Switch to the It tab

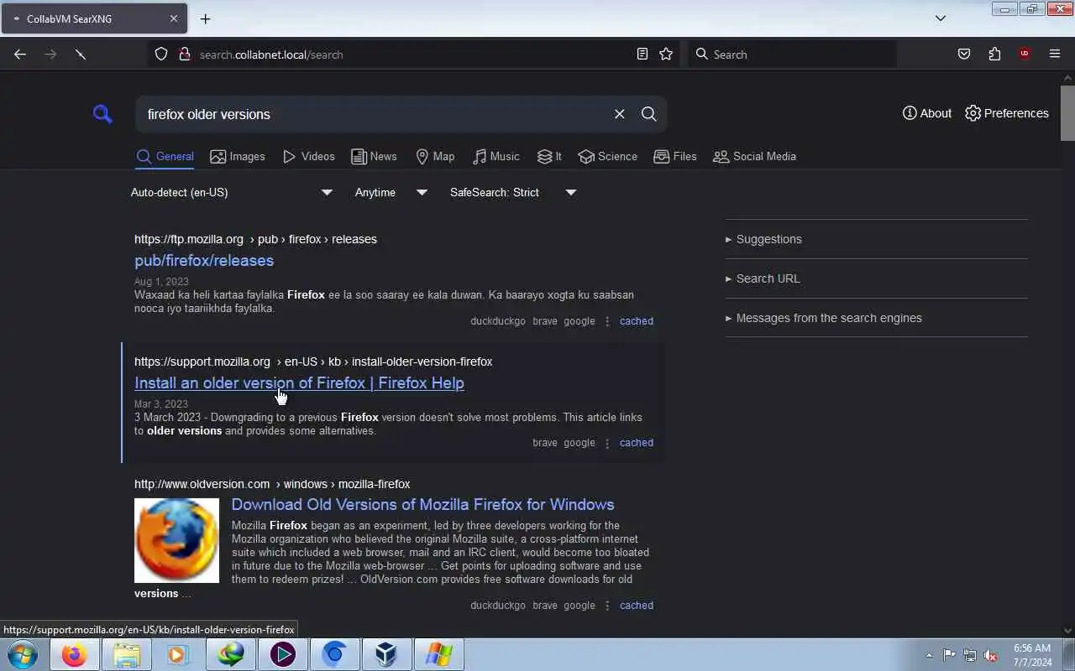[x=549, y=156]
